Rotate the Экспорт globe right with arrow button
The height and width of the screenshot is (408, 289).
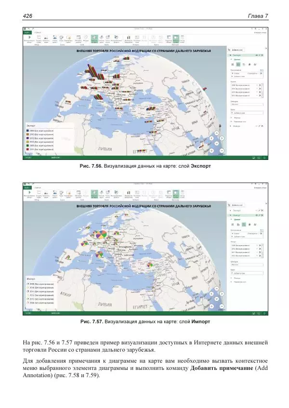222,139
